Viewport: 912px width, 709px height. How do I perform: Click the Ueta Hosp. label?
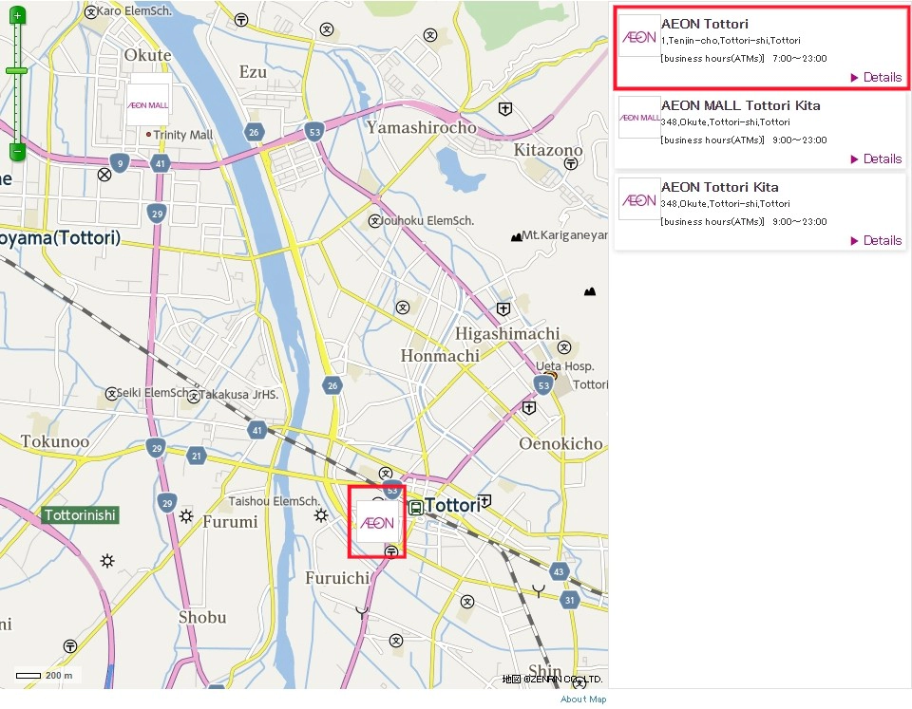564,366
